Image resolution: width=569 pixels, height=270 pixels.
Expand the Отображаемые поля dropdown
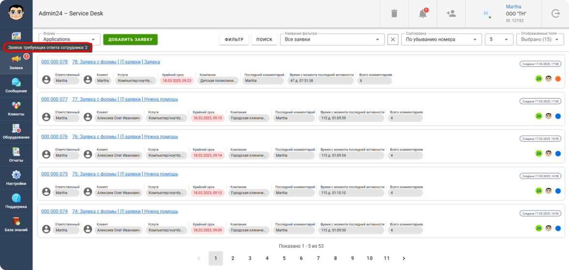click(539, 40)
